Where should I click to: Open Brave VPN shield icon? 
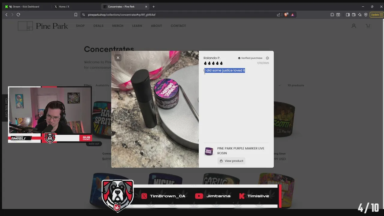click(366, 15)
